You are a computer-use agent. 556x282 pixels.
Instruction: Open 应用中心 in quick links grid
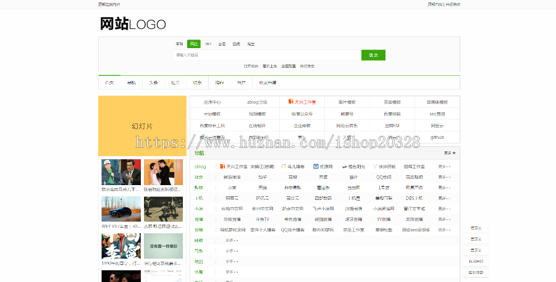click(212, 102)
